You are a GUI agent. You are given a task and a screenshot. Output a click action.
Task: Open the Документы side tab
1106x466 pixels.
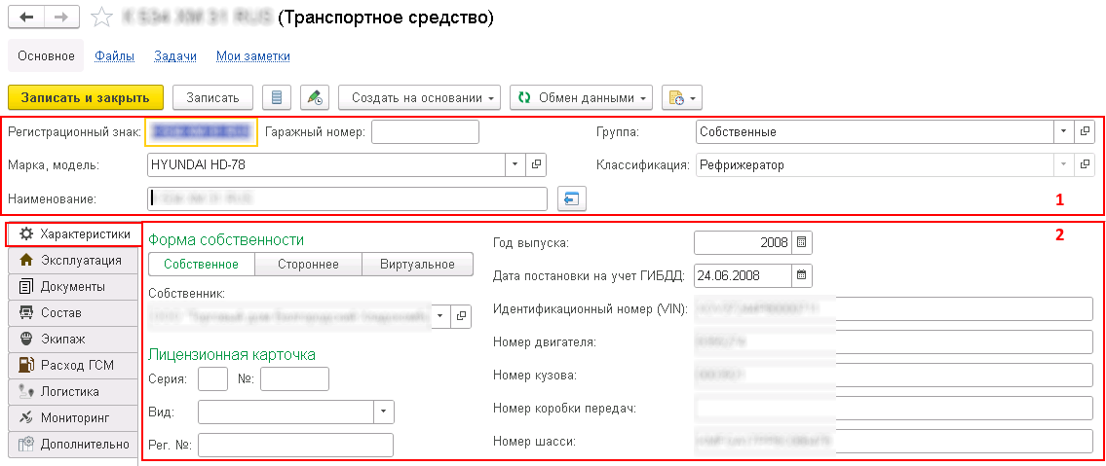73,286
